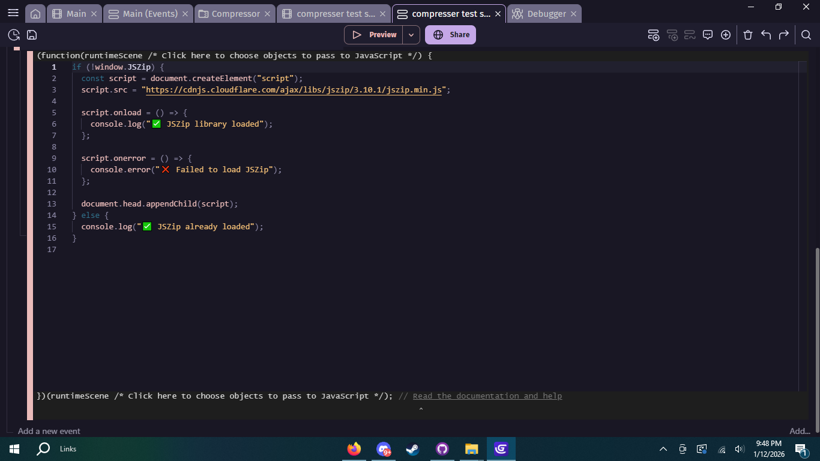Open the Preview dropdown arrow

[x=411, y=35]
